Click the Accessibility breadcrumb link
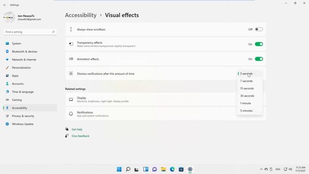 81,15
